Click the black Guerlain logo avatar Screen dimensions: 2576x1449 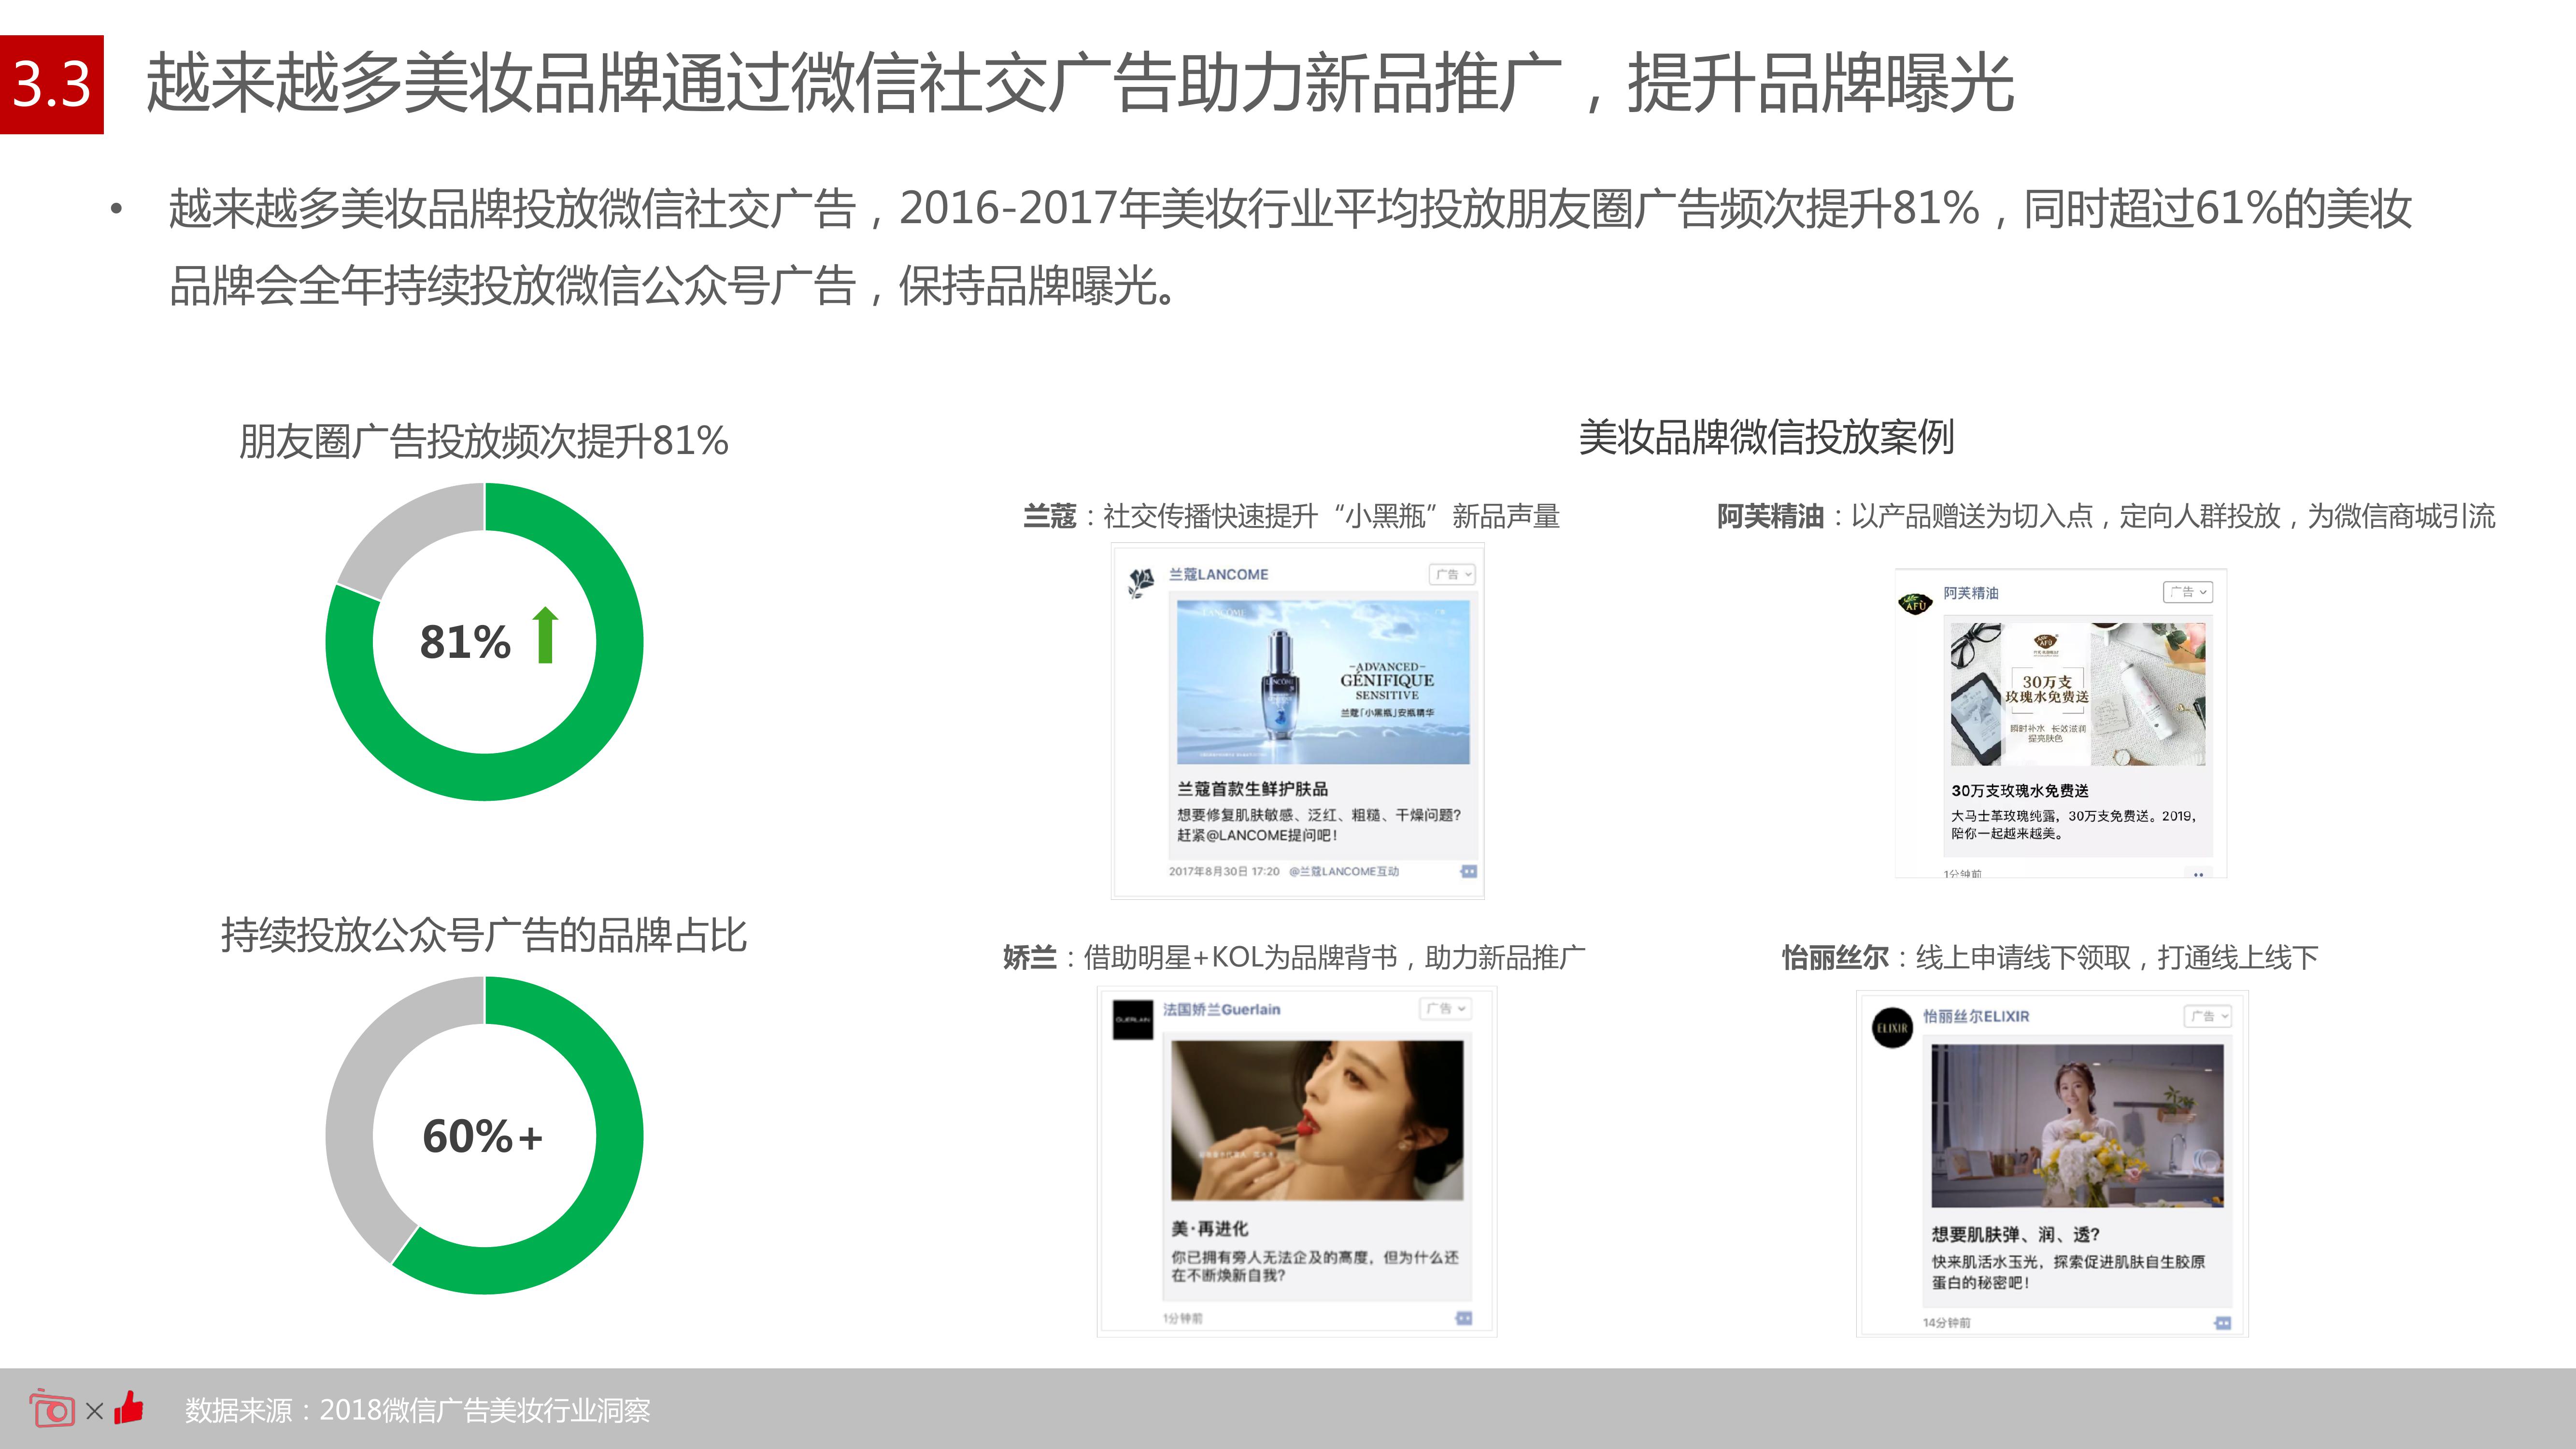1132,1019
